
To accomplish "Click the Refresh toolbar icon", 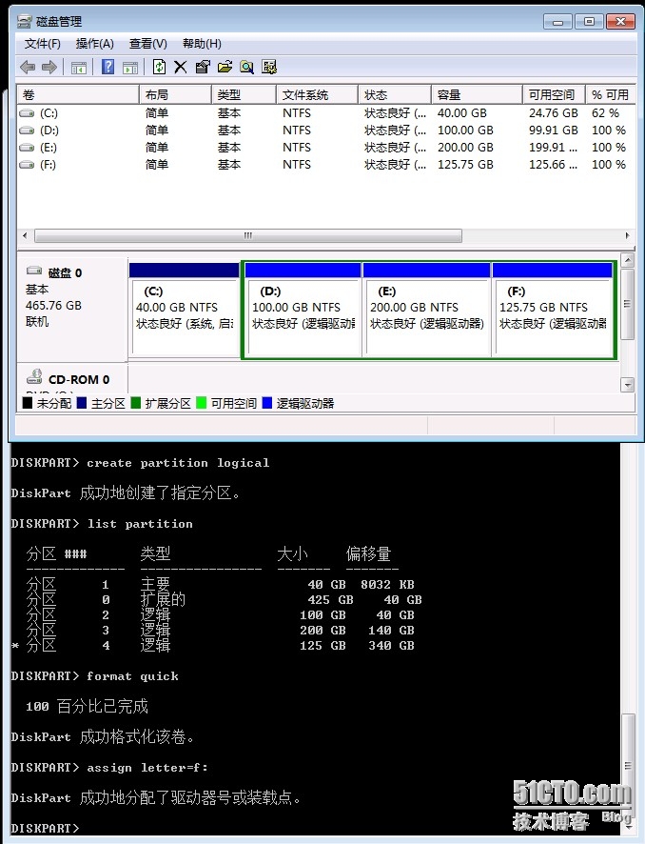I will tap(159, 67).
